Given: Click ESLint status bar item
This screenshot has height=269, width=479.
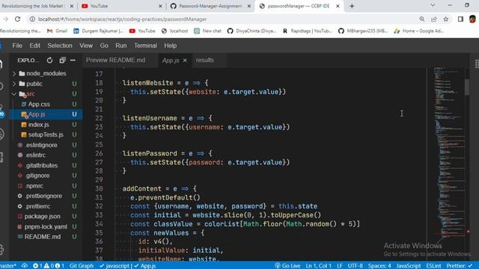Looking at the screenshot, I should pos(433,266).
